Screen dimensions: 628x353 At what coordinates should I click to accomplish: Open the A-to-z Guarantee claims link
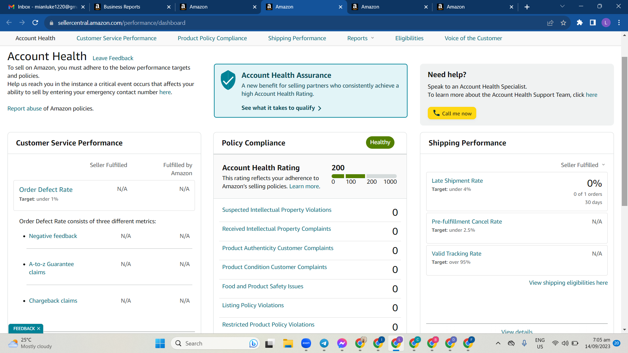pos(51,268)
